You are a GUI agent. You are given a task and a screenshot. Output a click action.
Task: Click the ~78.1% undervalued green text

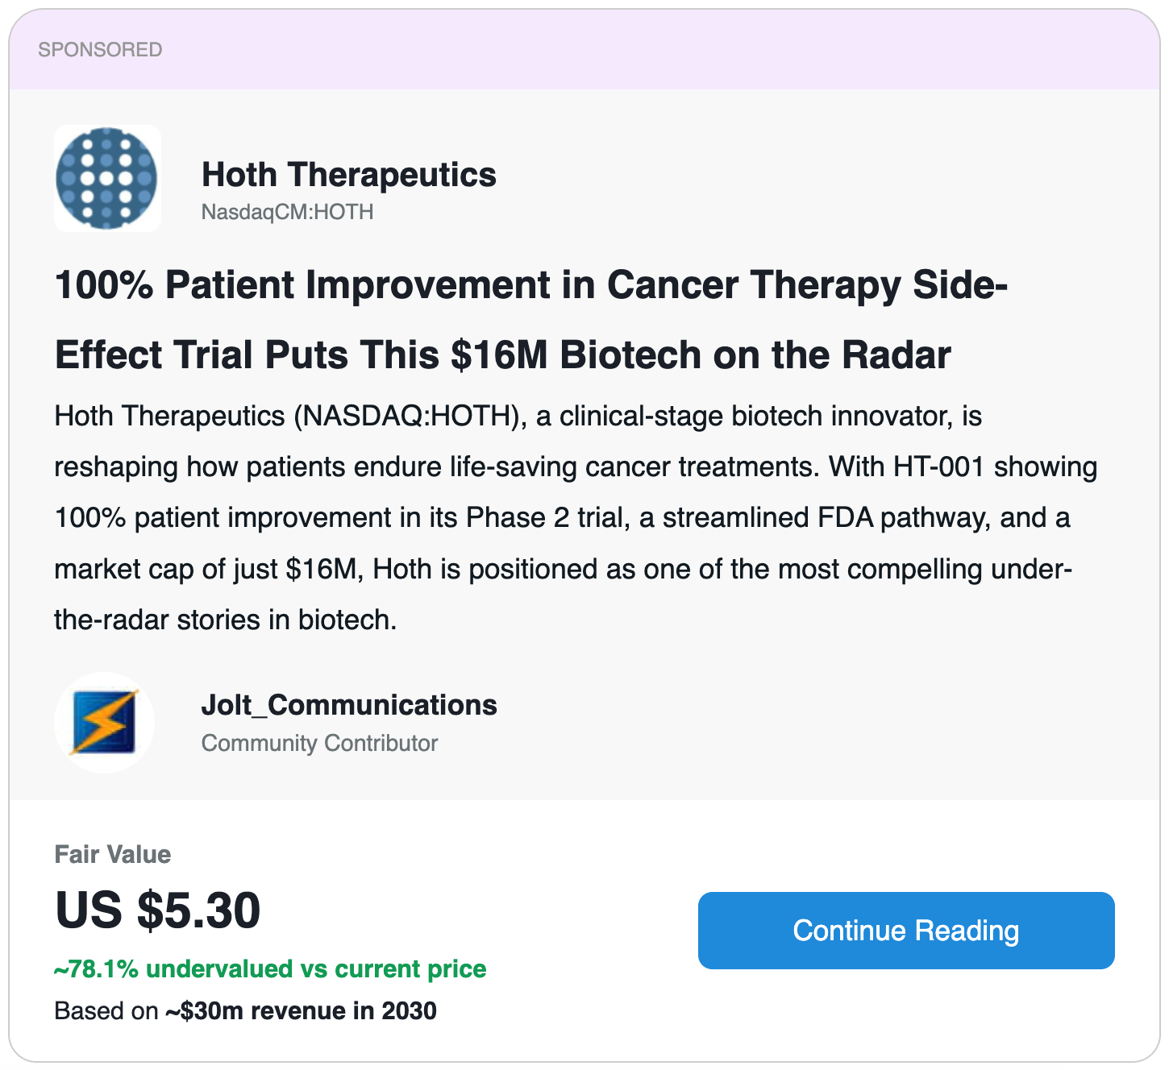pyautogui.click(x=270, y=968)
